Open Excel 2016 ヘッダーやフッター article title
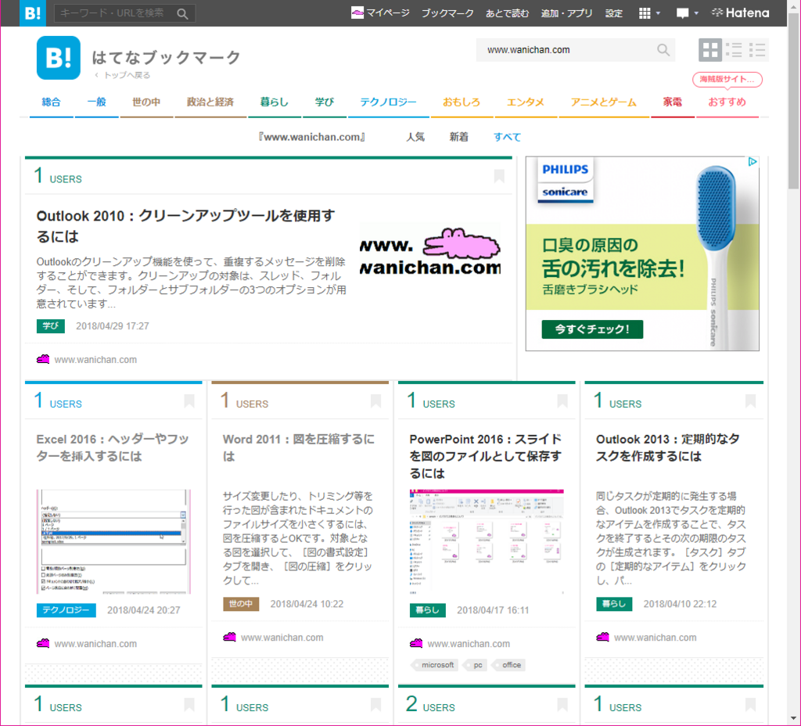This screenshot has height=726, width=801. [113, 447]
